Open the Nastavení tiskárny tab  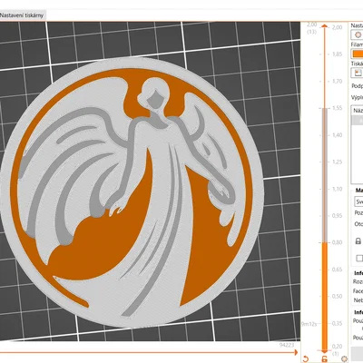pyautogui.click(x=22, y=15)
